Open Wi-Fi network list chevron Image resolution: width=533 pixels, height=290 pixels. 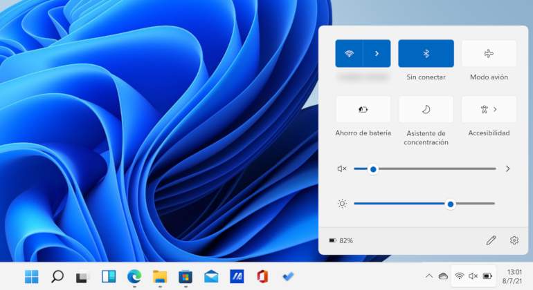coord(377,54)
